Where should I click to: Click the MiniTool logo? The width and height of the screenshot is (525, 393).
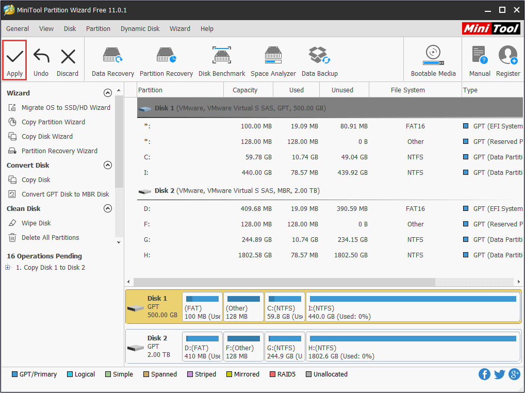[491, 29]
